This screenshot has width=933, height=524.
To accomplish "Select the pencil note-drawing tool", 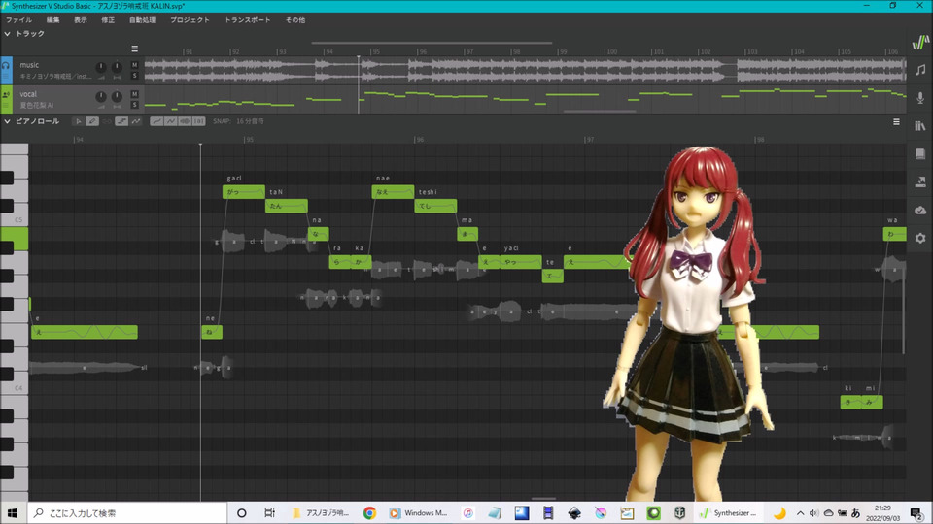I will pyautogui.click(x=92, y=121).
